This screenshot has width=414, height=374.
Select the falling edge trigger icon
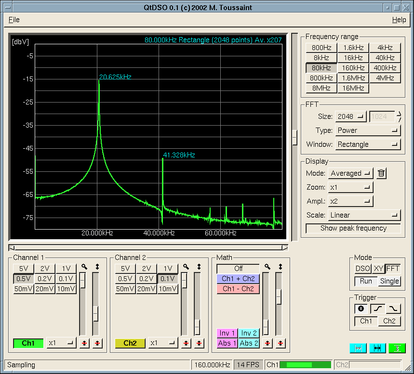point(393,309)
